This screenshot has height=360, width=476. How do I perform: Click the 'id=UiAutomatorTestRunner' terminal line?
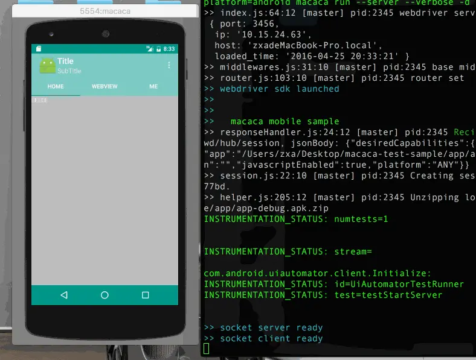[x=334, y=284]
